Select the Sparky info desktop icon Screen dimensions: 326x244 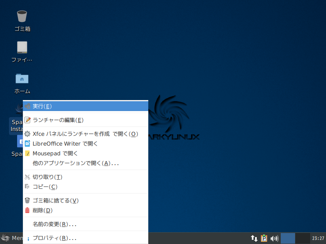click(x=17, y=145)
